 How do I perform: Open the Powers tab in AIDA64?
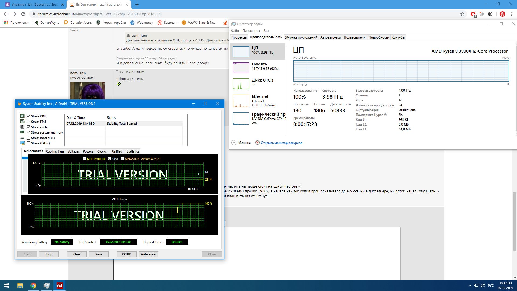[88, 151]
